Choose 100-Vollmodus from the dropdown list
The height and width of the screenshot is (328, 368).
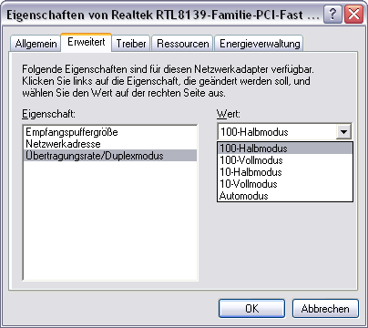[x=285, y=160]
